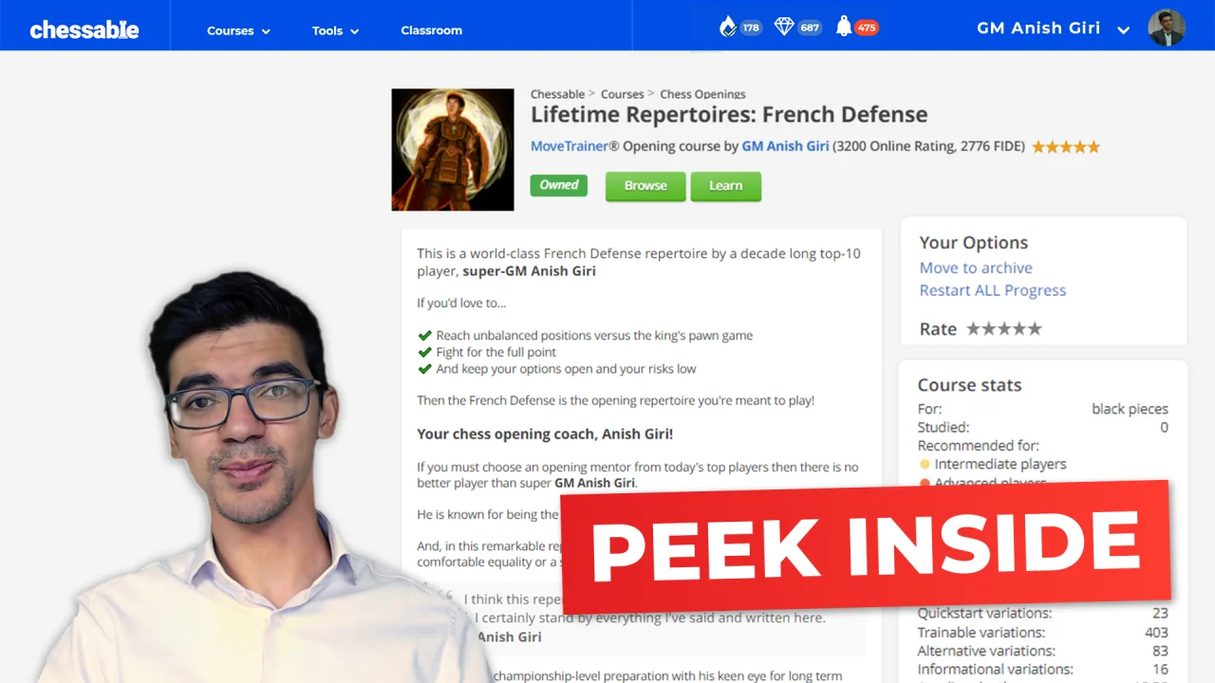
Task: Expand the Courses dropdown chevron
Action: (x=265, y=30)
